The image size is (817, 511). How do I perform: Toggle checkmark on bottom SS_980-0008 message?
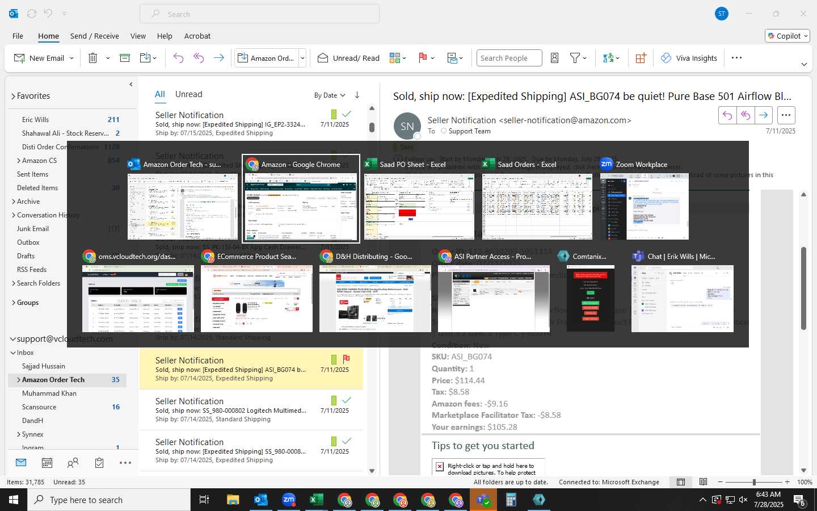(x=347, y=441)
